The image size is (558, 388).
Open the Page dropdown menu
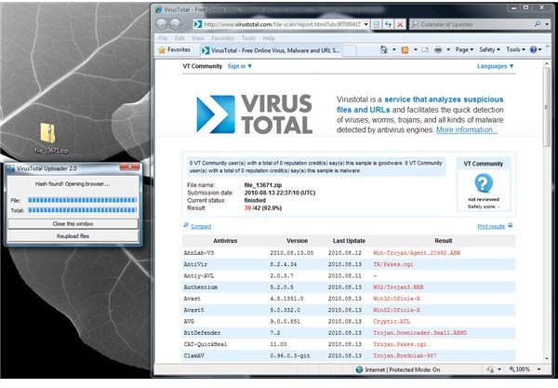pos(464,50)
